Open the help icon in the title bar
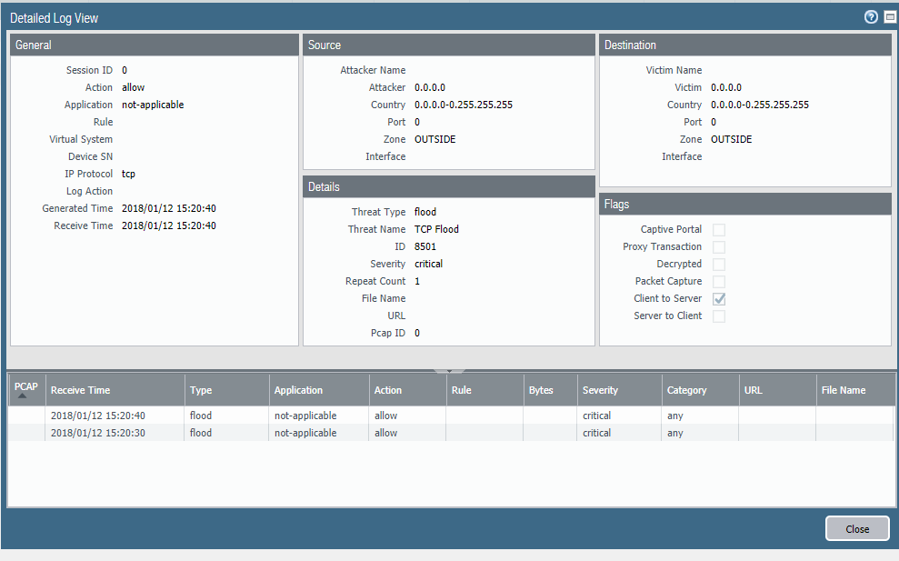899x561 pixels. [x=871, y=17]
